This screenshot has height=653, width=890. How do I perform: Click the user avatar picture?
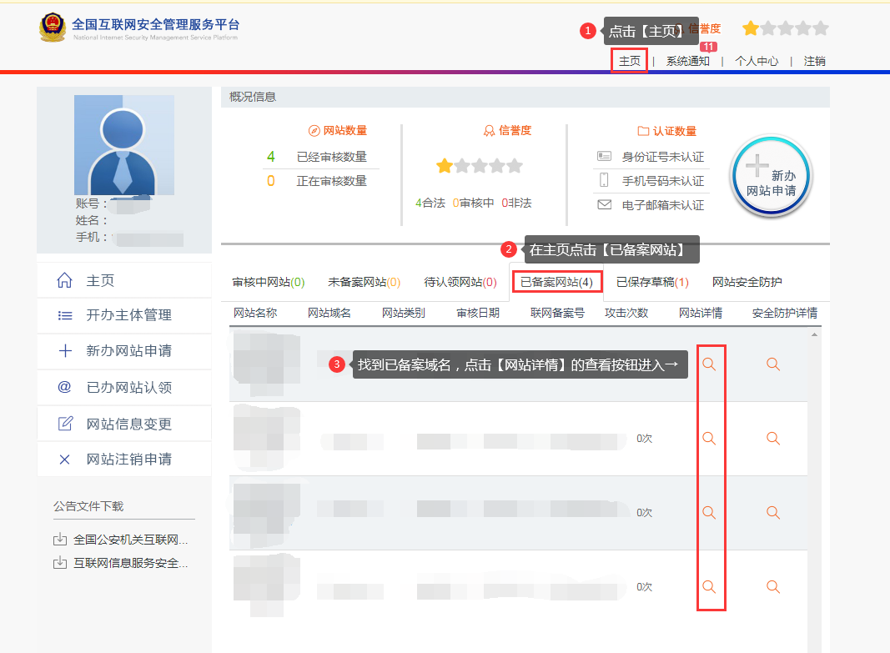click(124, 145)
